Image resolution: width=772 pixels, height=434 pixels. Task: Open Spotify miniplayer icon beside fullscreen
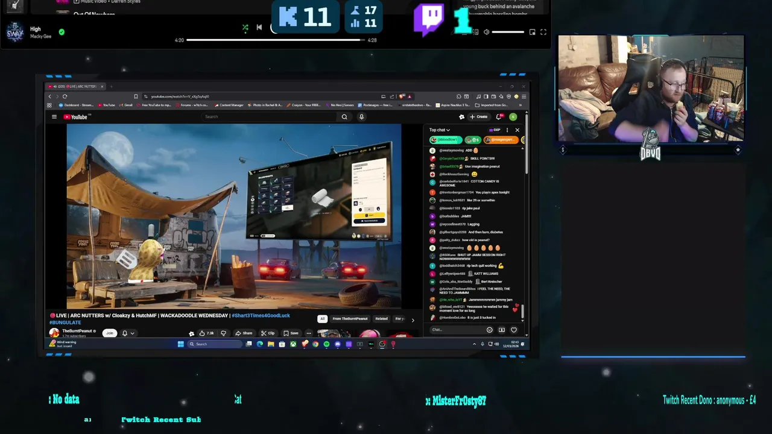tap(532, 32)
